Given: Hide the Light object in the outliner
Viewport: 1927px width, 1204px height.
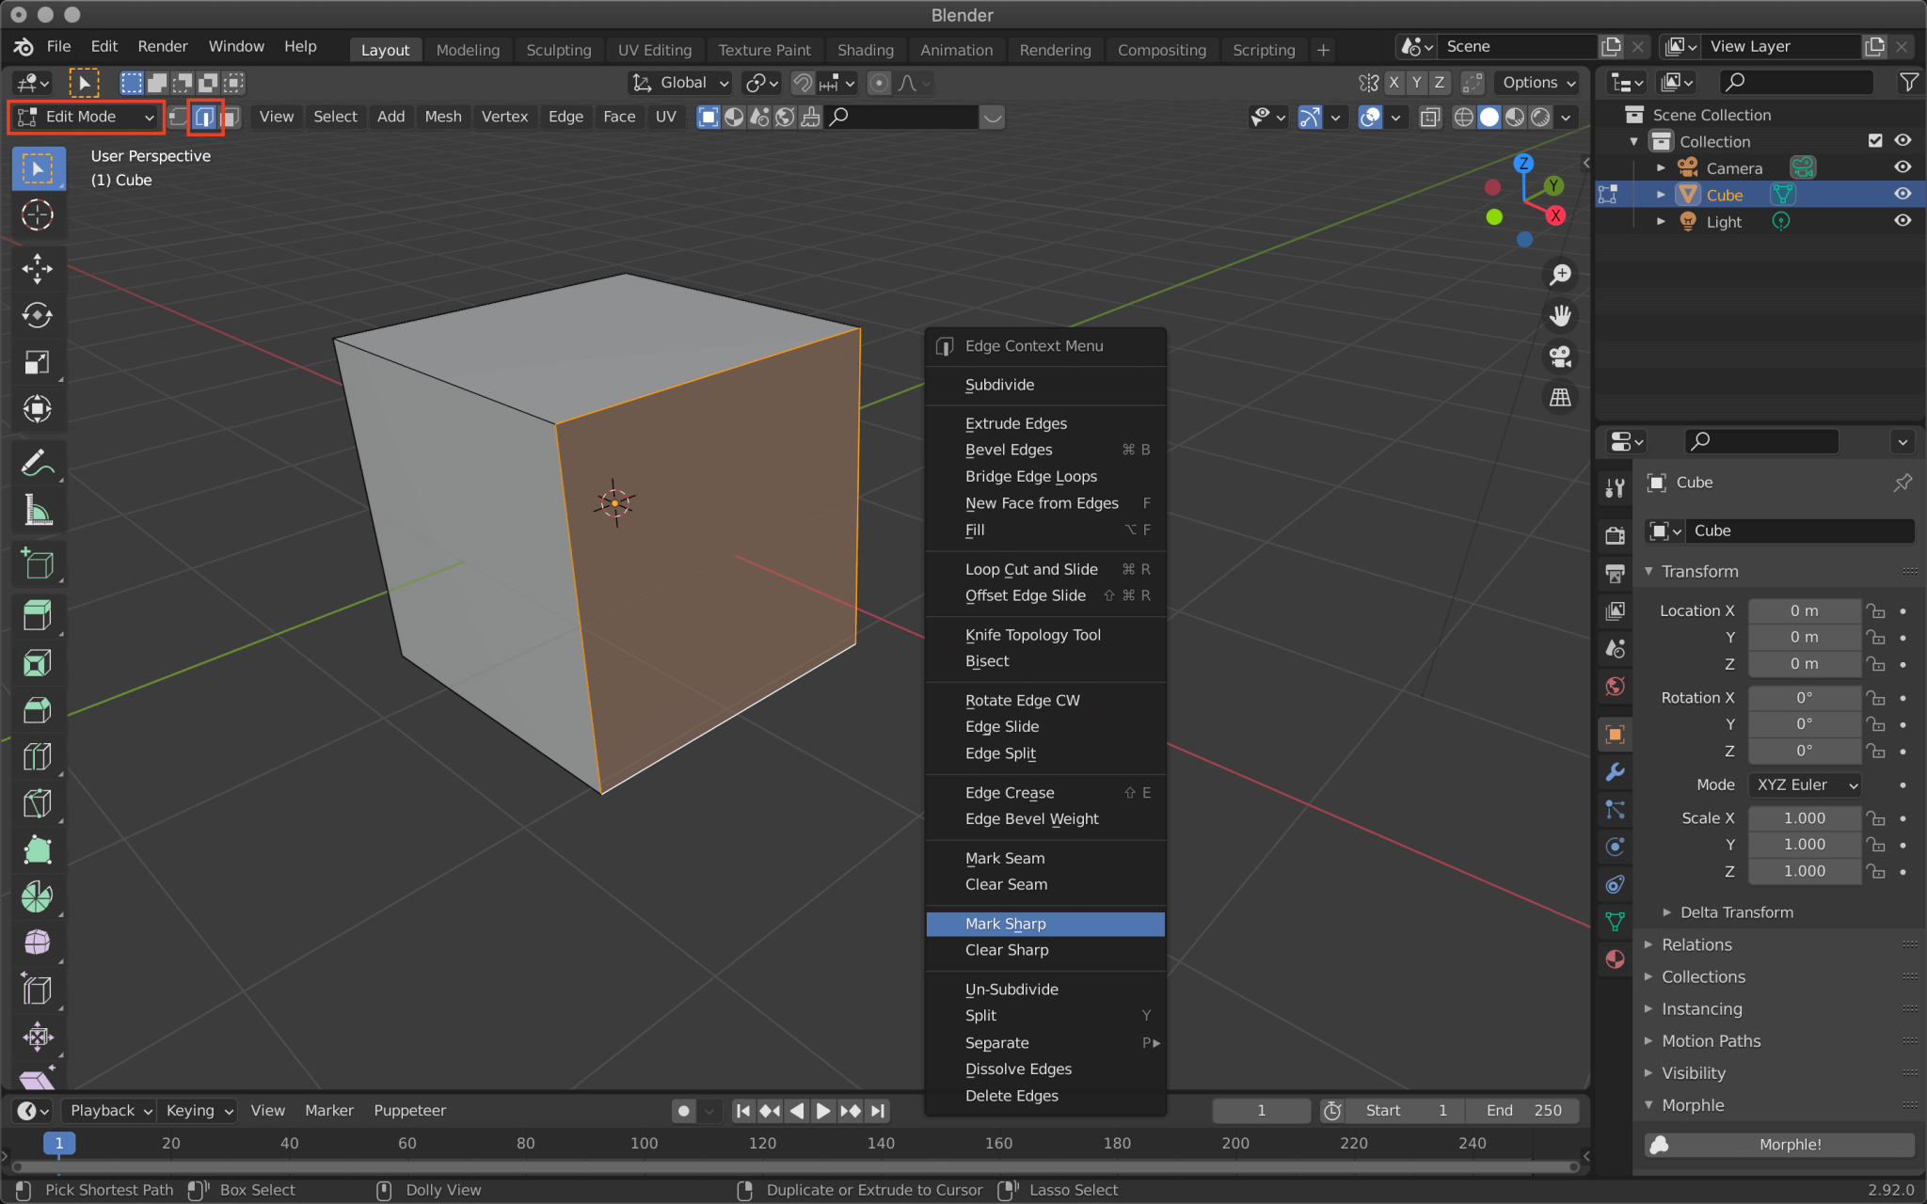Looking at the screenshot, I should [x=1902, y=220].
